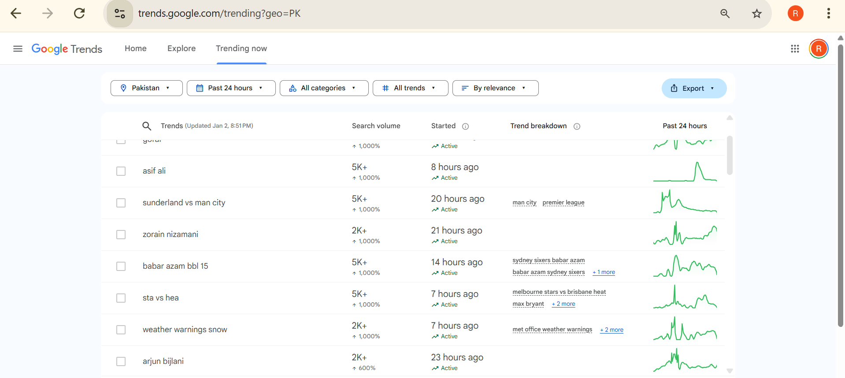
Task: Open the Past 24 hours time dropdown
Action: click(x=231, y=88)
